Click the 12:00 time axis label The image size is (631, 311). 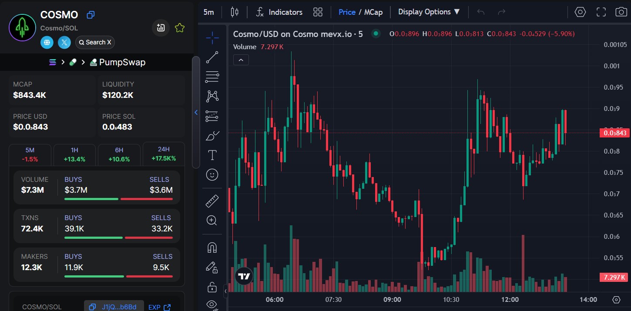[x=510, y=299]
